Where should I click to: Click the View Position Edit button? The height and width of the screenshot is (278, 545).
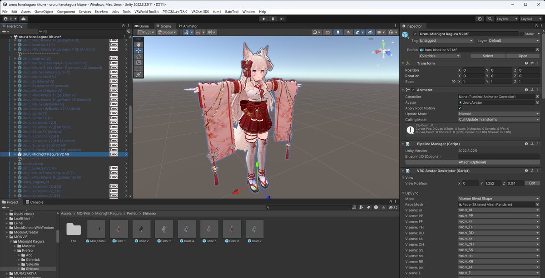click(x=532, y=183)
